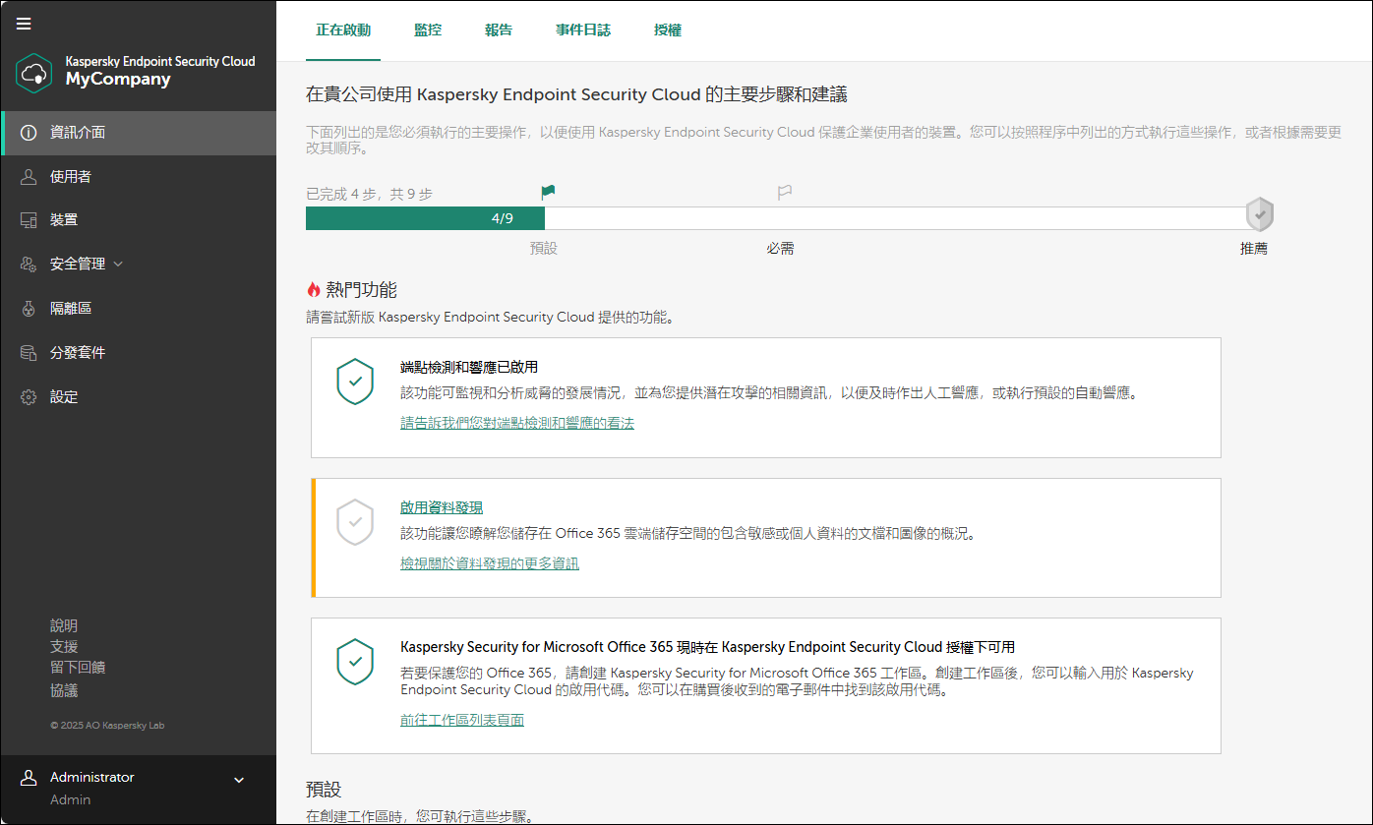Switch to the 監控 tab
The width and height of the screenshot is (1373, 825).
pos(428,30)
